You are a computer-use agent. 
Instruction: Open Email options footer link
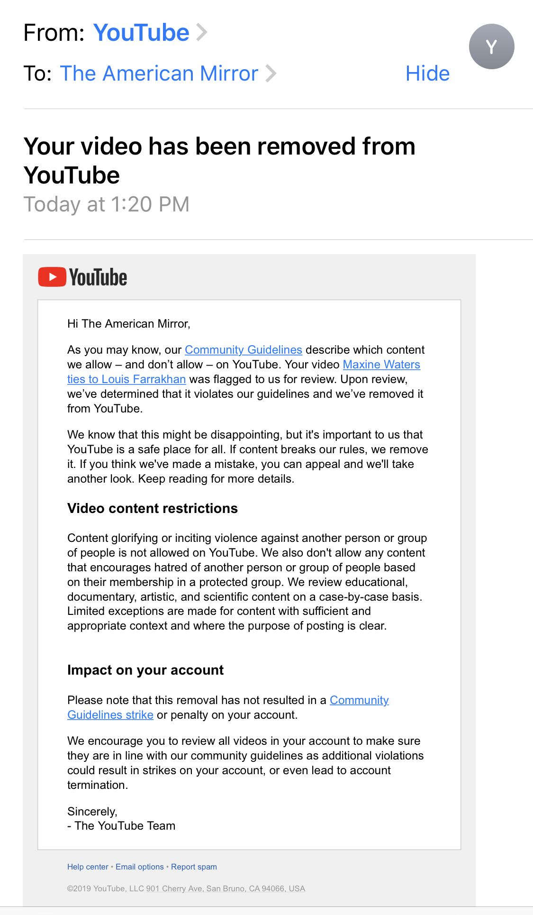point(140,867)
